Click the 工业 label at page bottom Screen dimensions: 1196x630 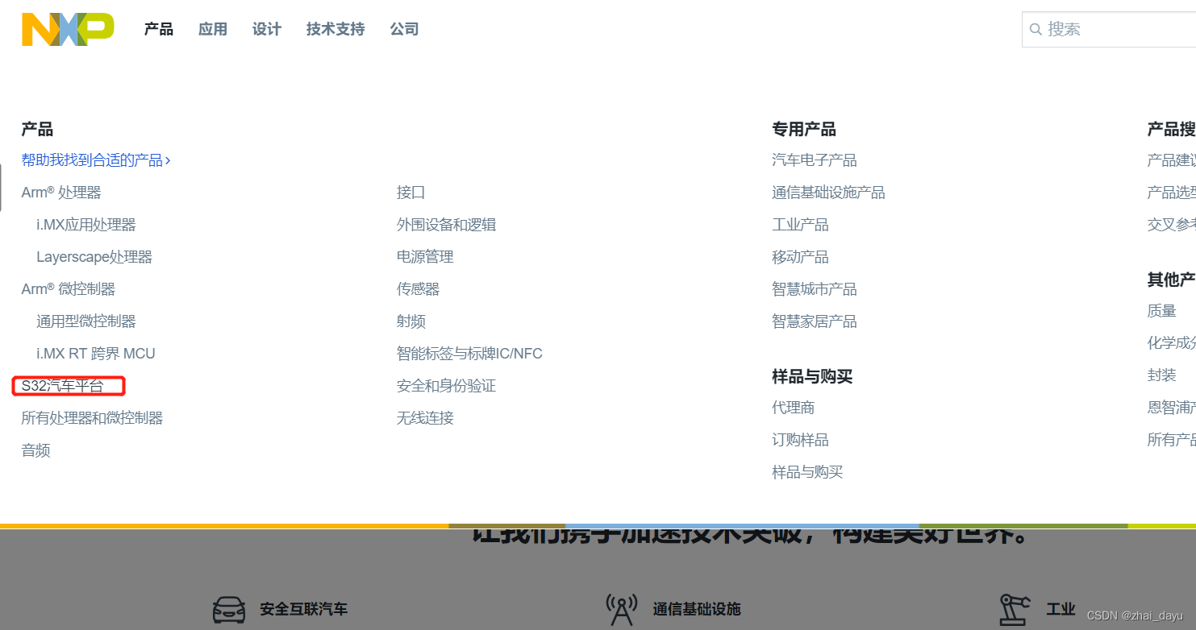click(1061, 609)
